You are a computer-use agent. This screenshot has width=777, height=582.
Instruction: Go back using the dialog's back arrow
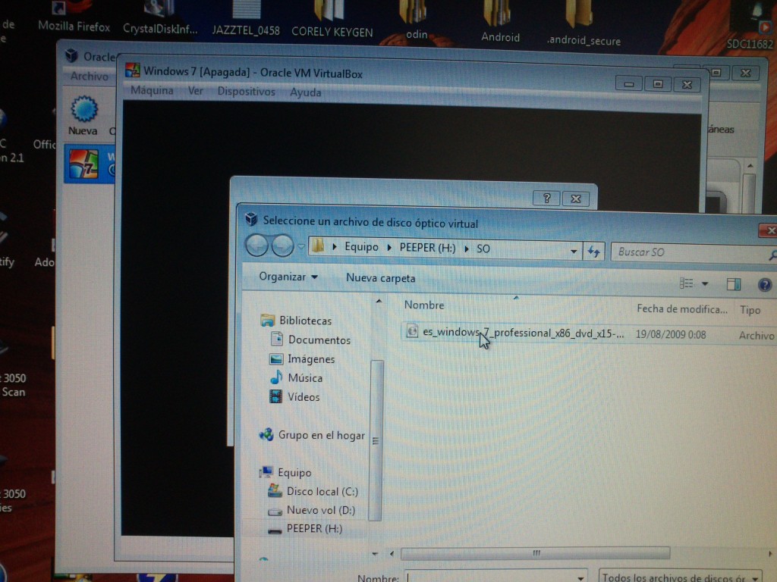256,246
